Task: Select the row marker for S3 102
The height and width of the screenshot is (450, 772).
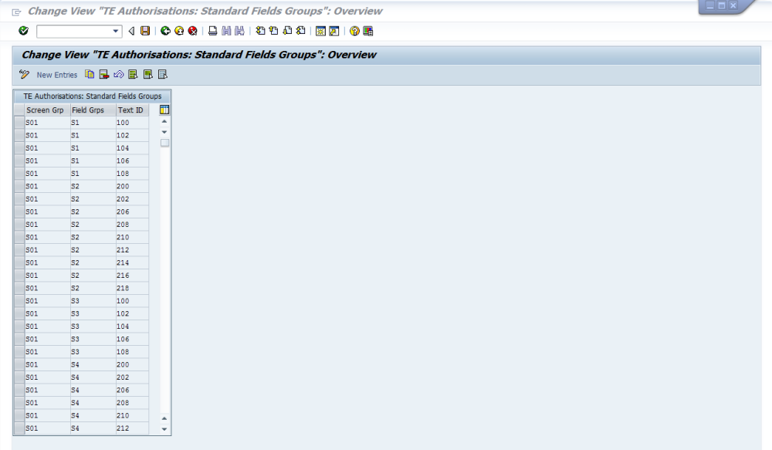Action: point(19,313)
